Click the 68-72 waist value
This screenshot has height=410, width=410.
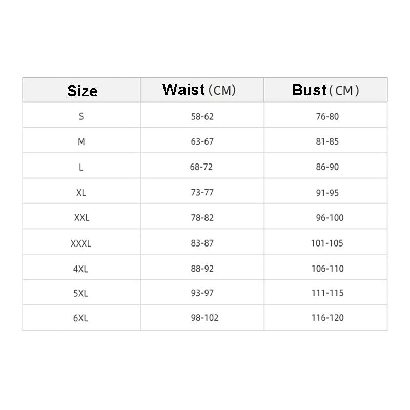(202, 167)
